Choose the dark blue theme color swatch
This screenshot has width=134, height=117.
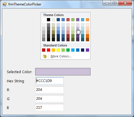58,19
